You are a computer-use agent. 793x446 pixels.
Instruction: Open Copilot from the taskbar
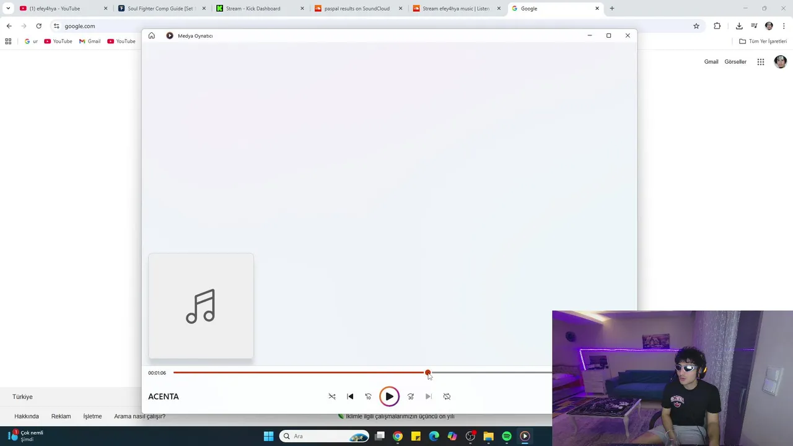452,436
